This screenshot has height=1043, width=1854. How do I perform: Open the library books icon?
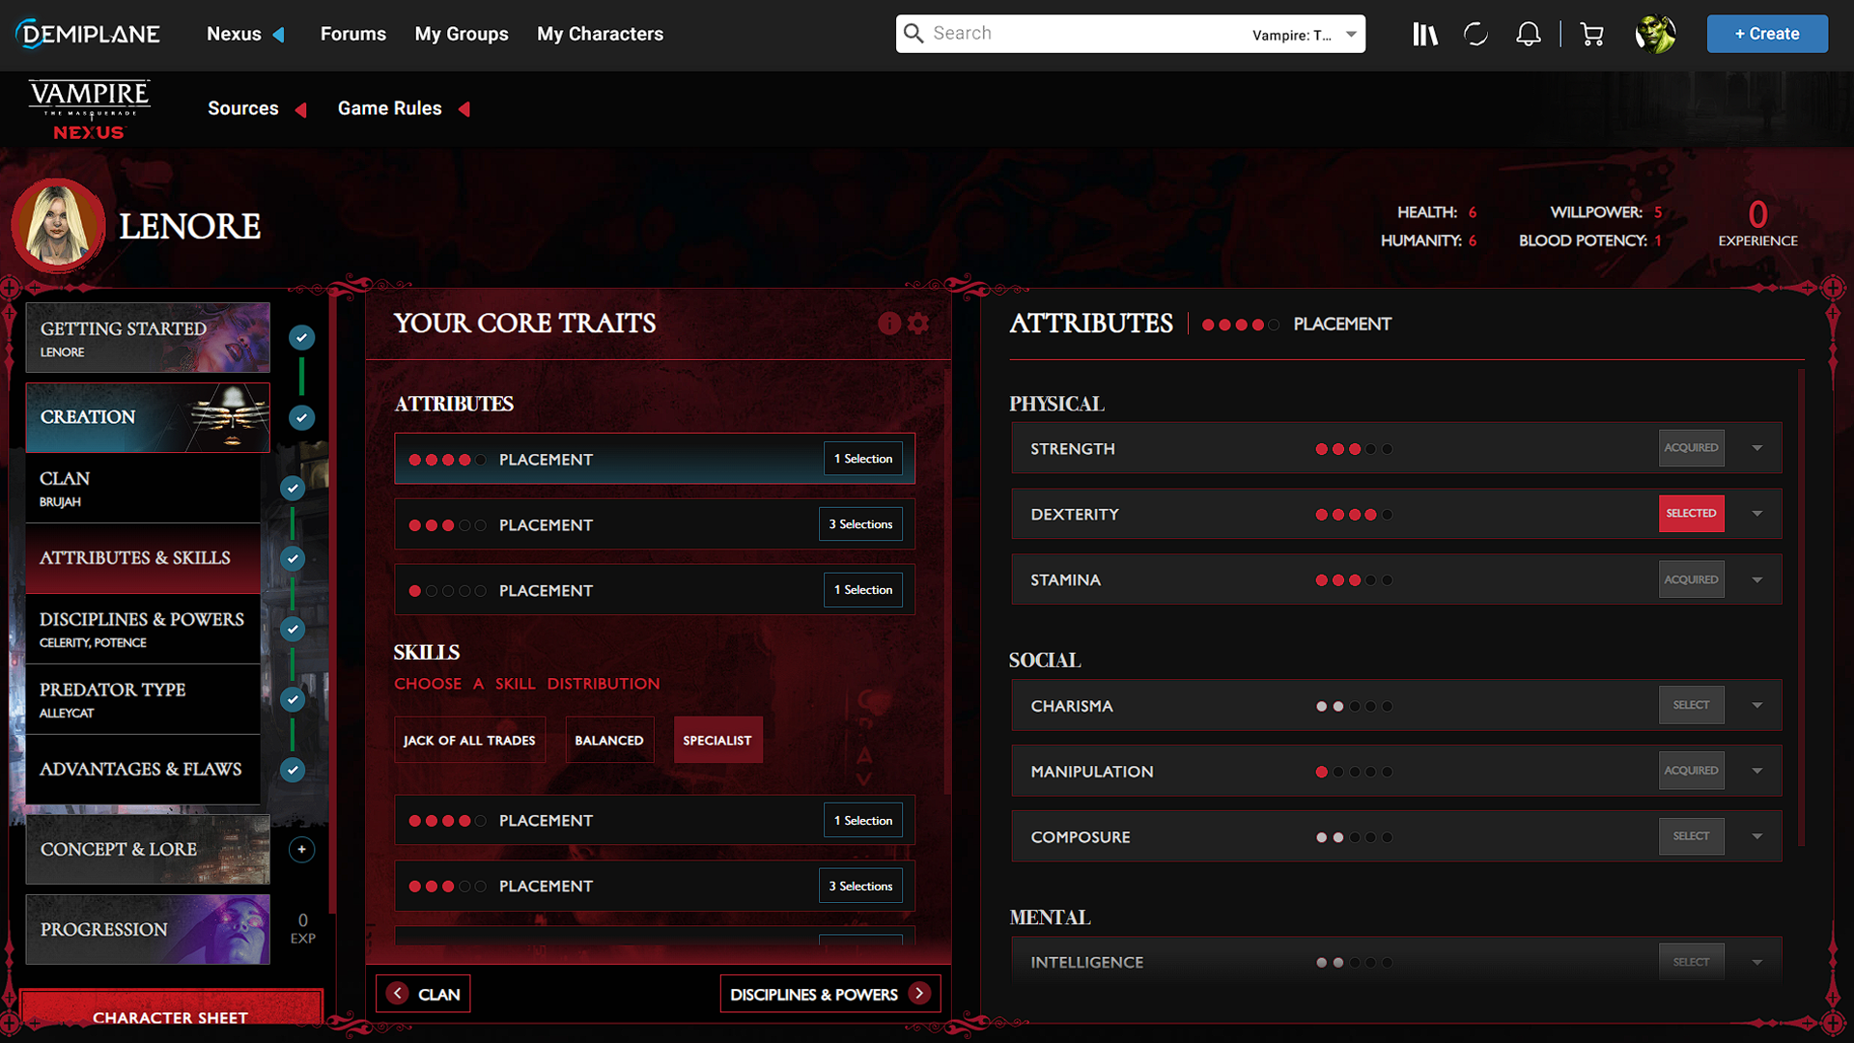1424,35
